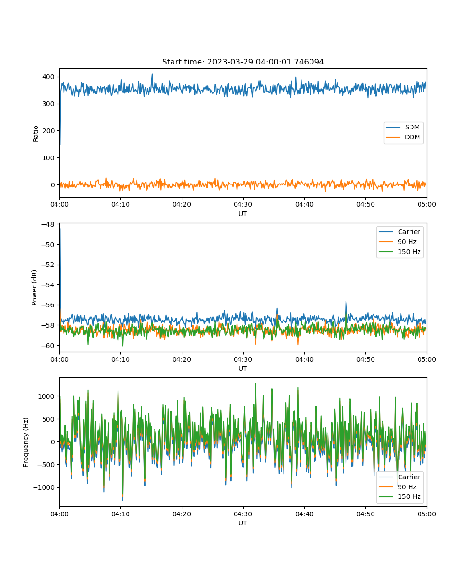Click the 04:30 tick under the Frequency plot
Image resolution: width=474 pixels, height=569 pixels.
point(243,514)
